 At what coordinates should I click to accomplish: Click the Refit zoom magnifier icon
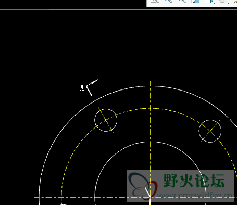pos(155,1)
